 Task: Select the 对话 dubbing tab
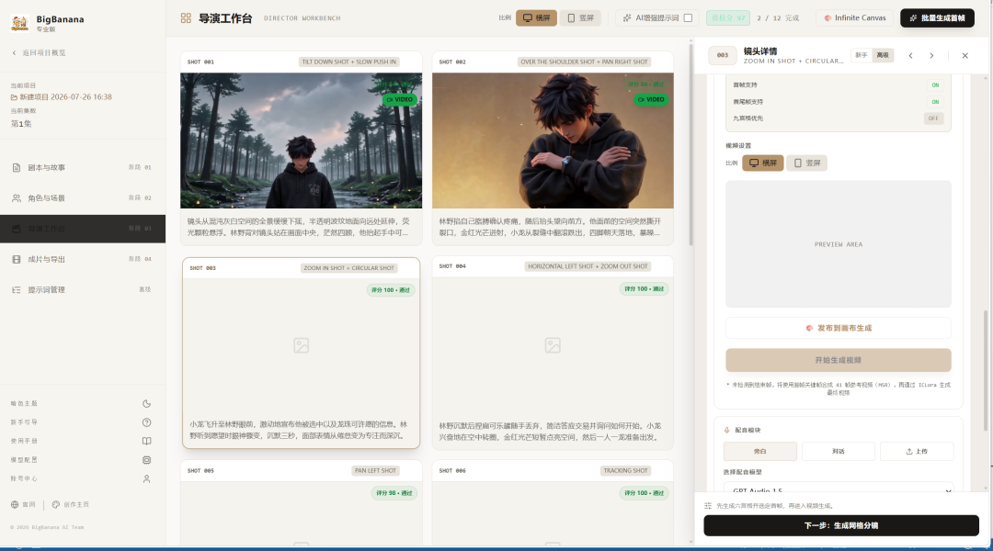pos(839,451)
